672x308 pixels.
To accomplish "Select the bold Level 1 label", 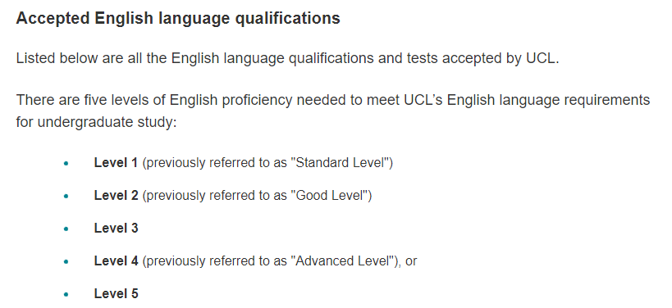I will (x=116, y=162).
